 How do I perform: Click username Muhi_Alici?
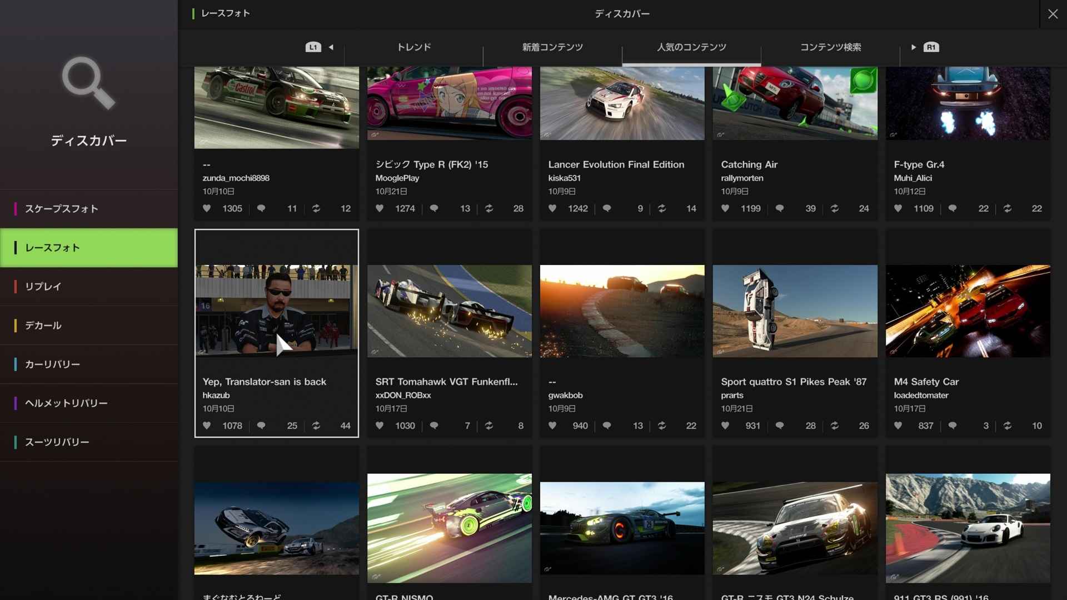click(913, 178)
